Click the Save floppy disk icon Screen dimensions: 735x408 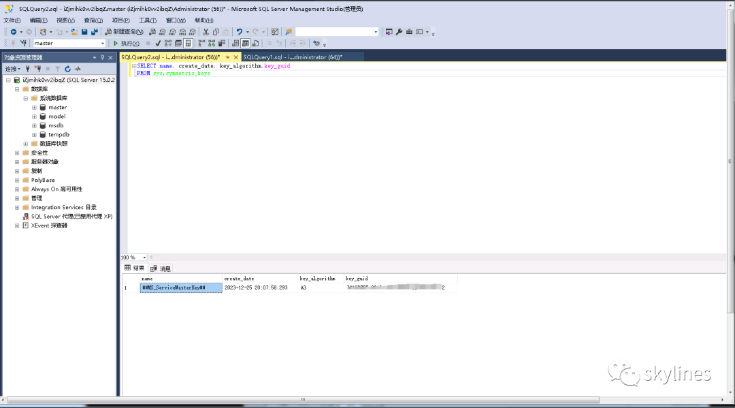(84, 32)
